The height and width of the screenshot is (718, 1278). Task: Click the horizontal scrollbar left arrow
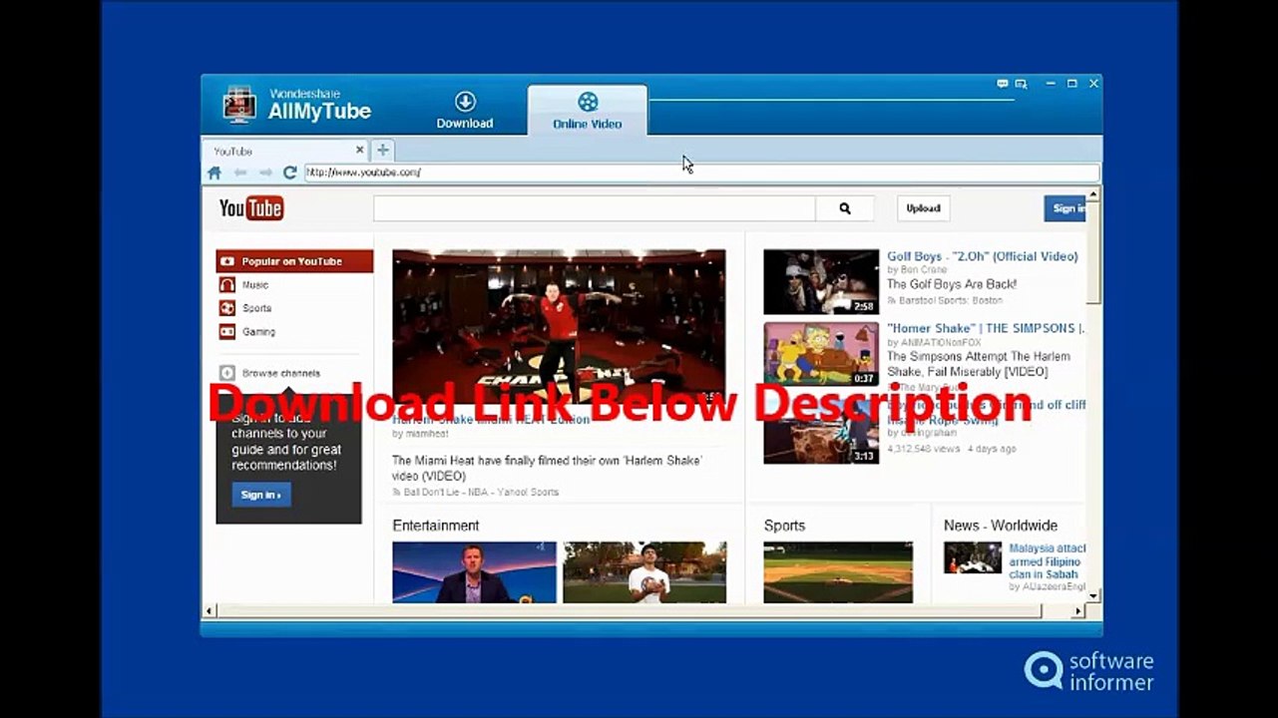click(210, 610)
